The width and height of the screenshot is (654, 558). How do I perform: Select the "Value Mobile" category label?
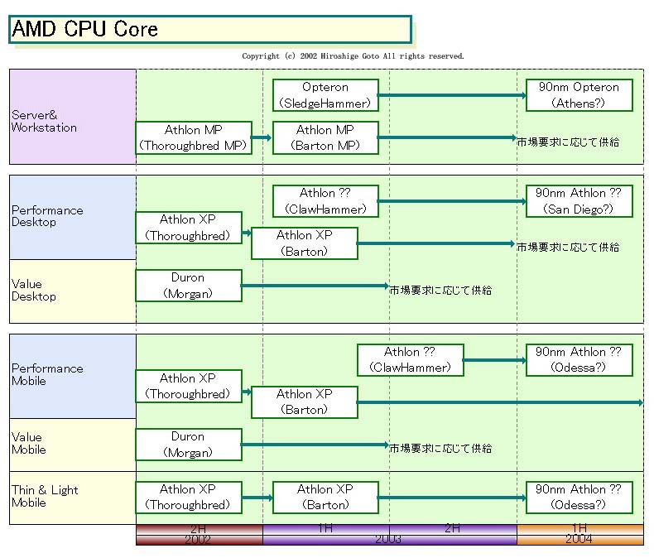(x=73, y=445)
